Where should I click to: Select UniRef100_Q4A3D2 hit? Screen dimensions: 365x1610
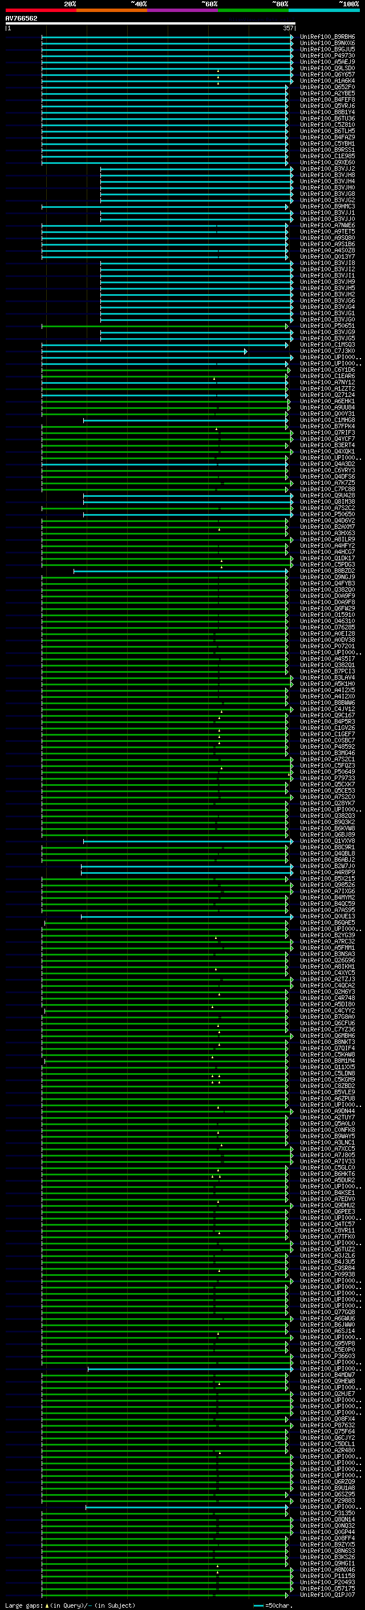click(x=327, y=464)
